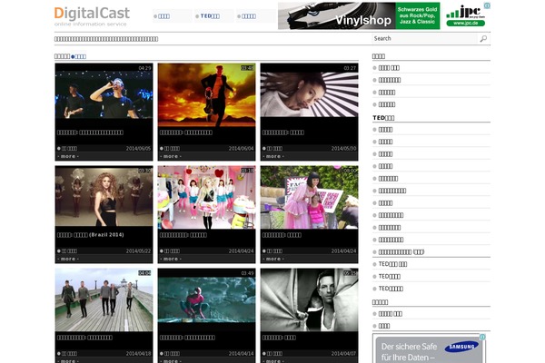The image size is (545, 363).
Task: Click the DigitalCast logo
Action: [92, 16]
